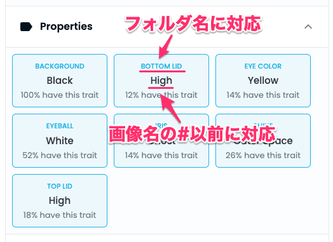
Task: Click the Properties tag icon
Action: (x=26, y=27)
